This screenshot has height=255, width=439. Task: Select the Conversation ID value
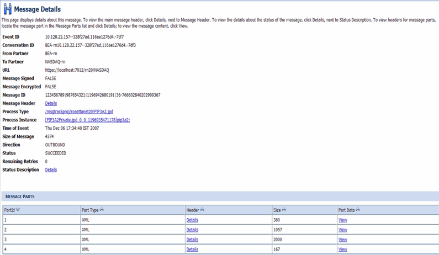(90, 45)
